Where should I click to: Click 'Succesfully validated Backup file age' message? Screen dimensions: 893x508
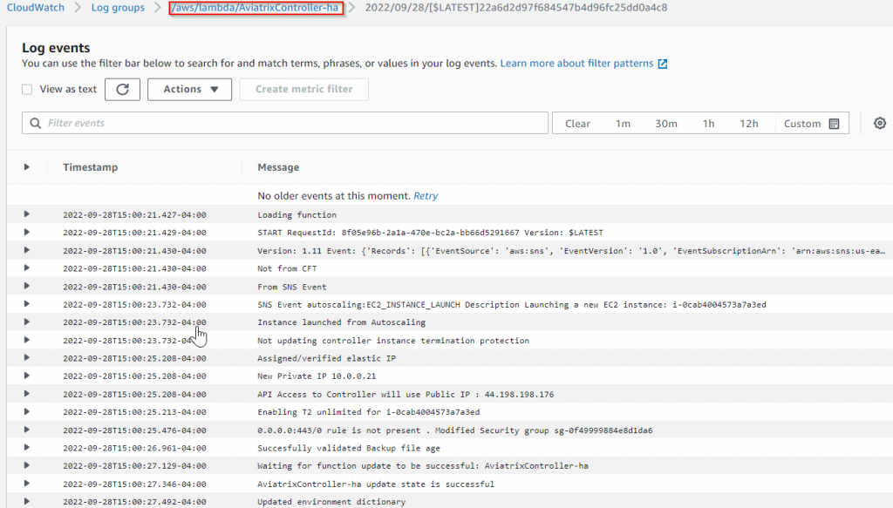349,448
